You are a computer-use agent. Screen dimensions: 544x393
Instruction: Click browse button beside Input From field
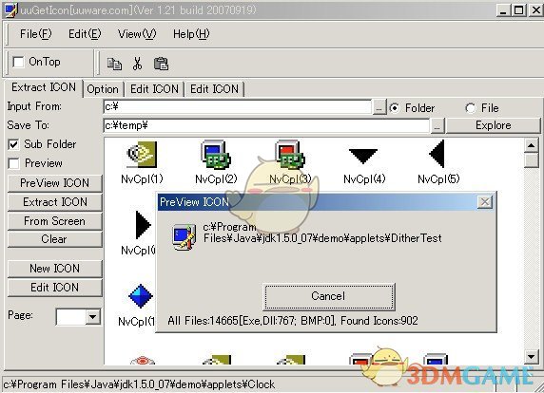click(x=379, y=107)
